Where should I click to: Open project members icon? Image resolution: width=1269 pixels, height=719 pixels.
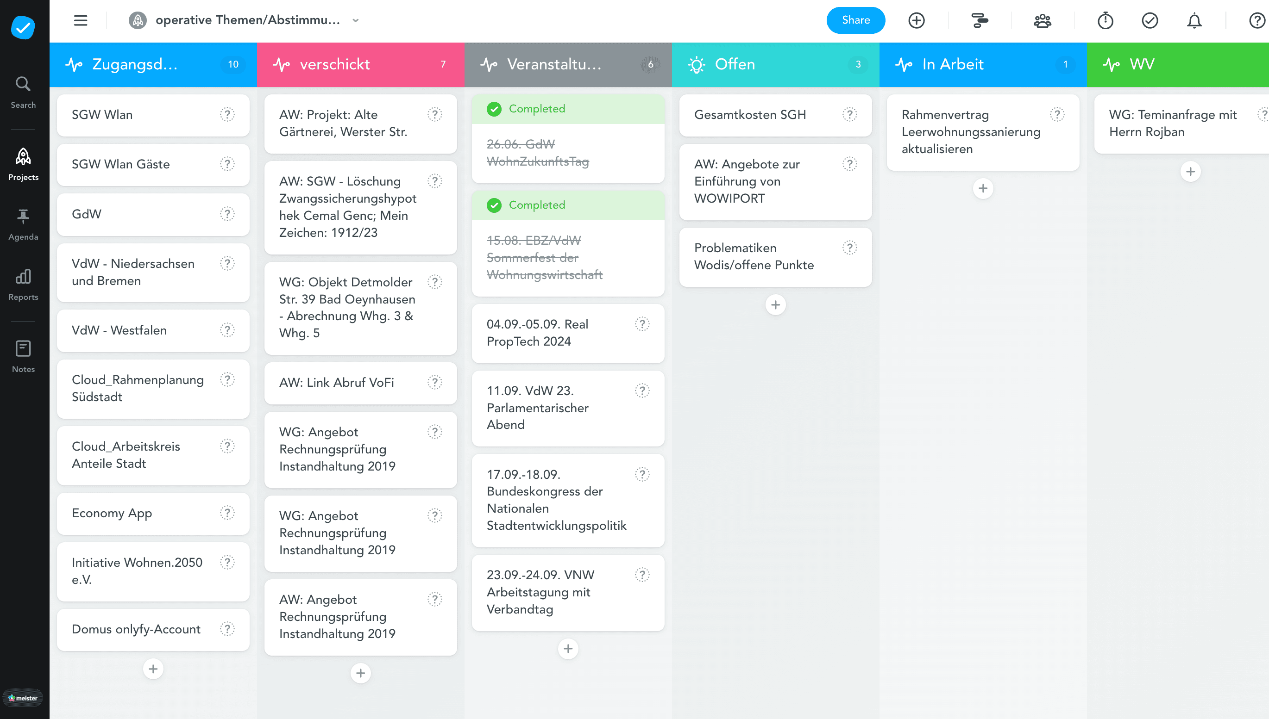(1042, 21)
